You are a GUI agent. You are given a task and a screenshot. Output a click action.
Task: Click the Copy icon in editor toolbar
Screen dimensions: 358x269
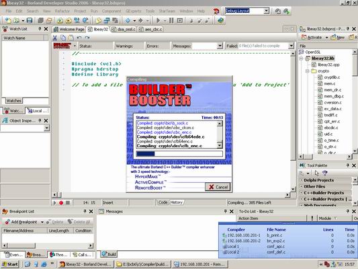(63, 38)
